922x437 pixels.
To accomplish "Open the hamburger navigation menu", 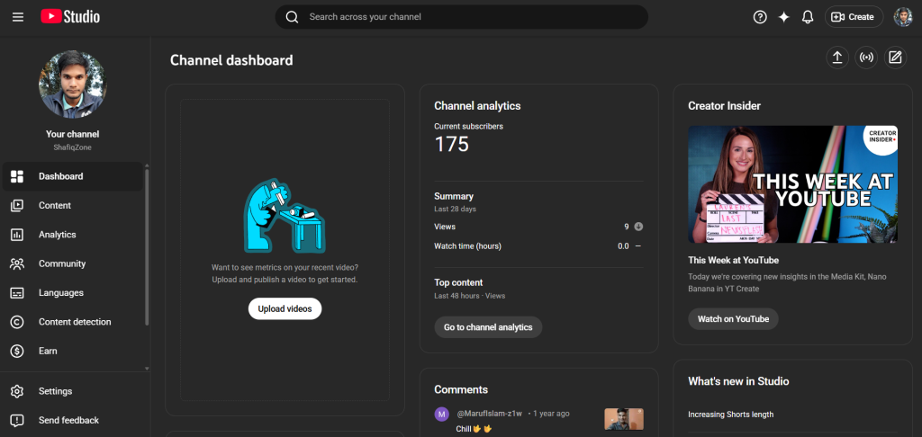I will coord(18,17).
